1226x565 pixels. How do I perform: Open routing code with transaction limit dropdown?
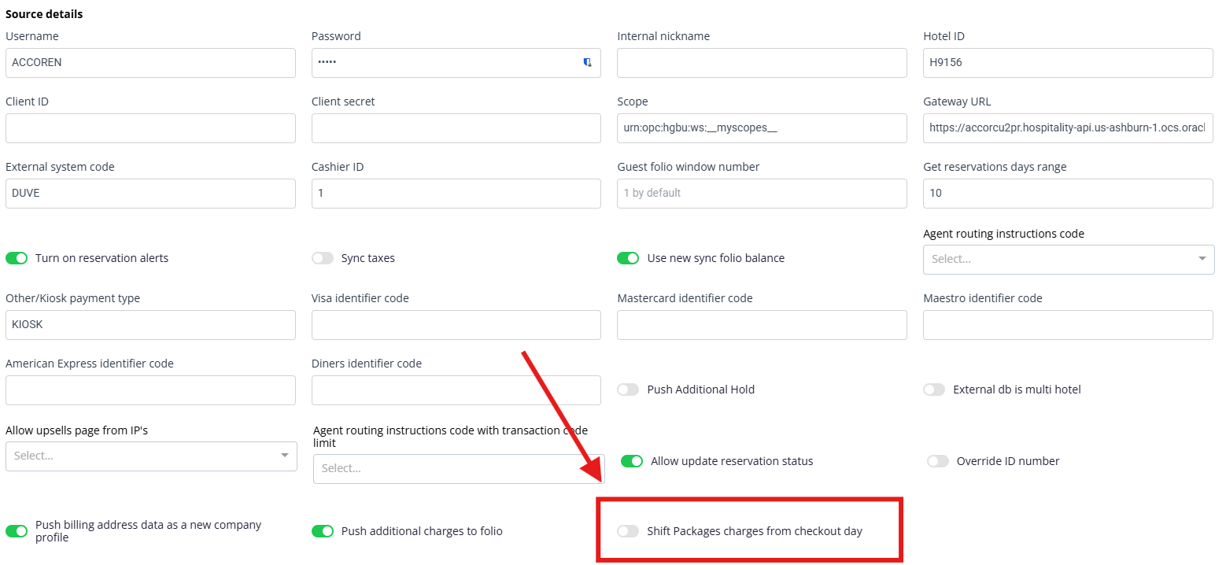pyautogui.click(x=458, y=468)
